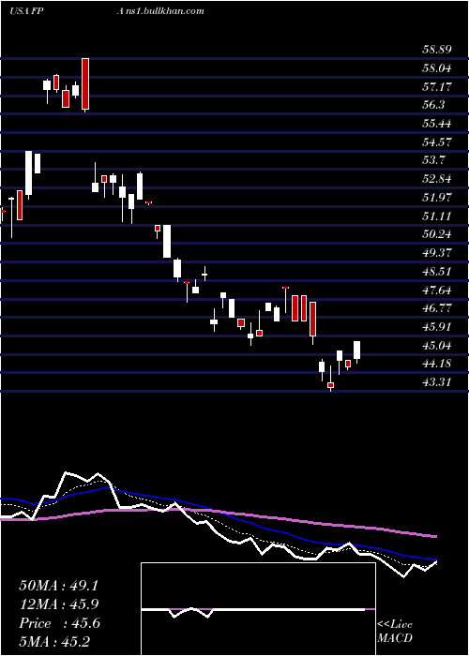Click the MACD label
This screenshot has height=656, width=469.
pyautogui.click(x=395, y=638)
